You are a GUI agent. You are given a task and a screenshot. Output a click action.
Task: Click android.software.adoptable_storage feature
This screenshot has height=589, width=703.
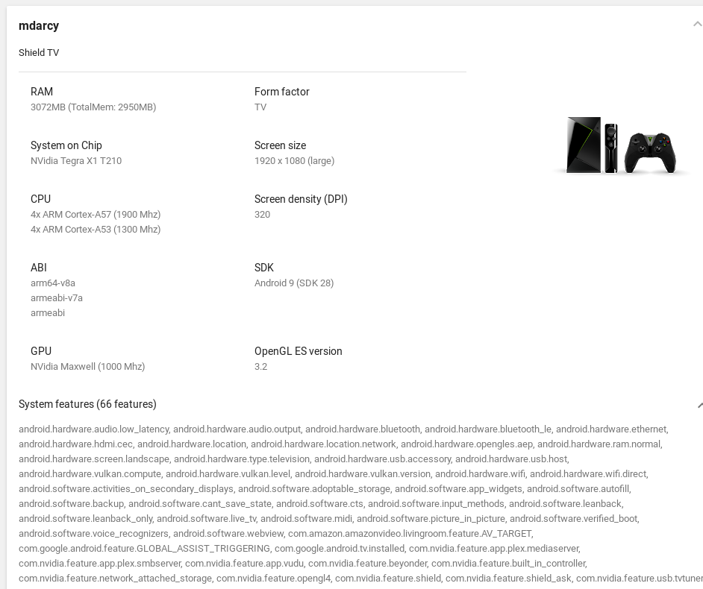pos(314,488)
